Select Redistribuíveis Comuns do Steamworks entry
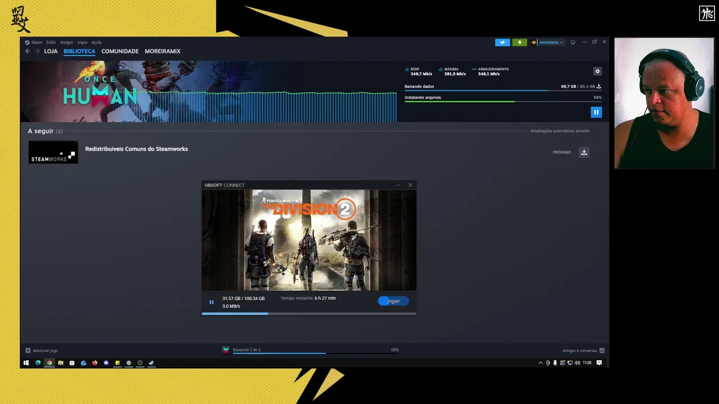Screen dimensions: 719x404 [136, 149]
